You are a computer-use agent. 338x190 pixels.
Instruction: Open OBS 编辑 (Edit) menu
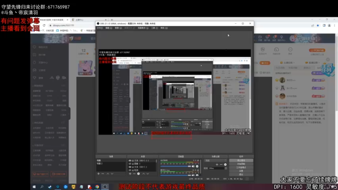(109, 28)
